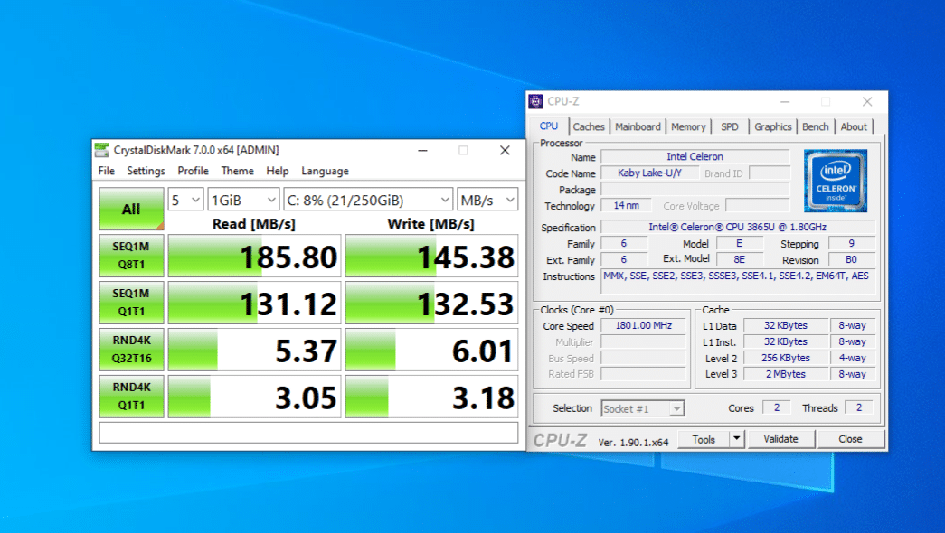This screenshot has width=945, height=533.
Task: Click the Kaby Lake-U/Y code name value
Action: point(649,173)
